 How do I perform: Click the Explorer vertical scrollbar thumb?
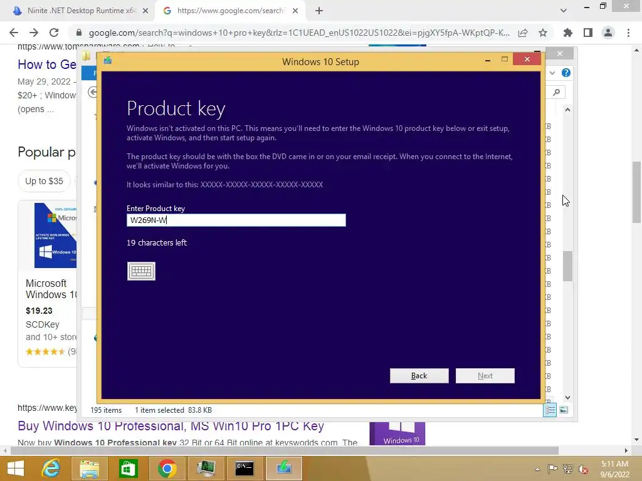click(x=567, y=266)
